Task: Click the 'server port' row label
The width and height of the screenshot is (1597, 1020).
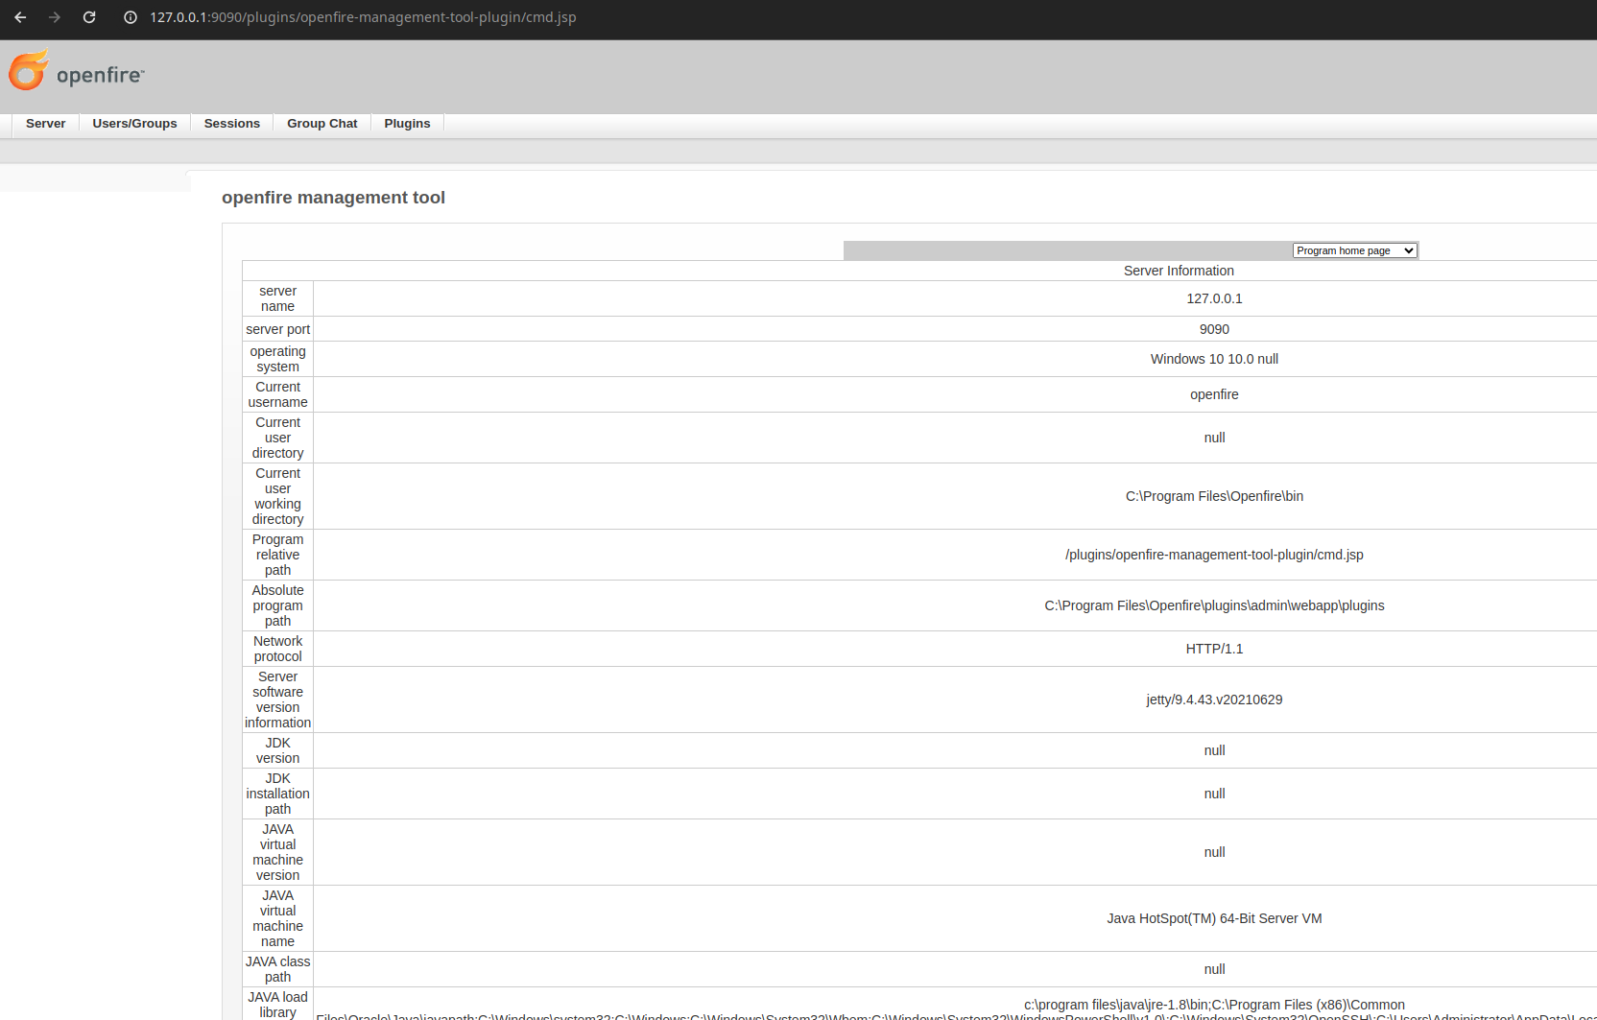Action: [277, 329]
